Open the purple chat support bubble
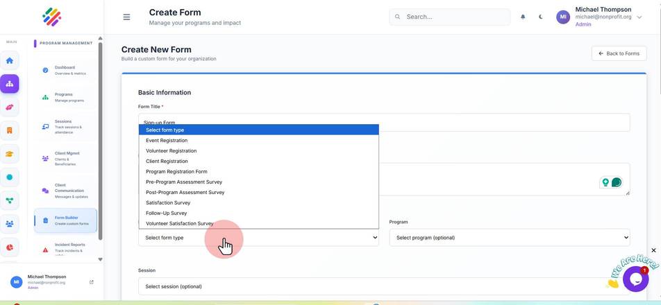This screenshot has height=305, width=661. pyautogui.click(x=635, y=279)
